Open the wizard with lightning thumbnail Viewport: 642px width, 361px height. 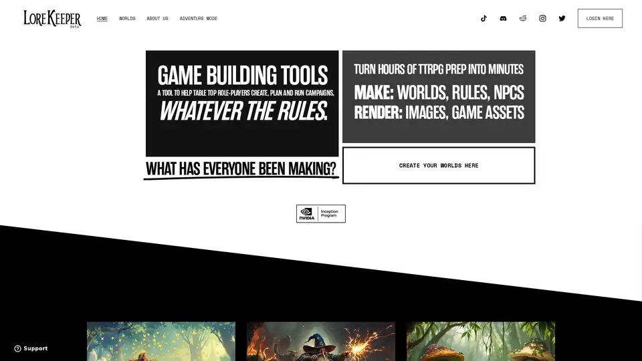[321, 342]
